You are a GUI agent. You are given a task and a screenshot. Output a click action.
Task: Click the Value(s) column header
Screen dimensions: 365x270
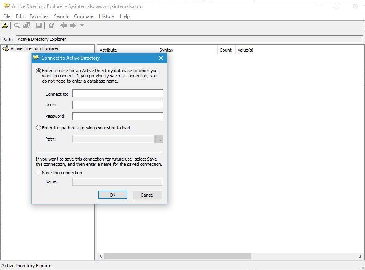[x=245, y=50]
